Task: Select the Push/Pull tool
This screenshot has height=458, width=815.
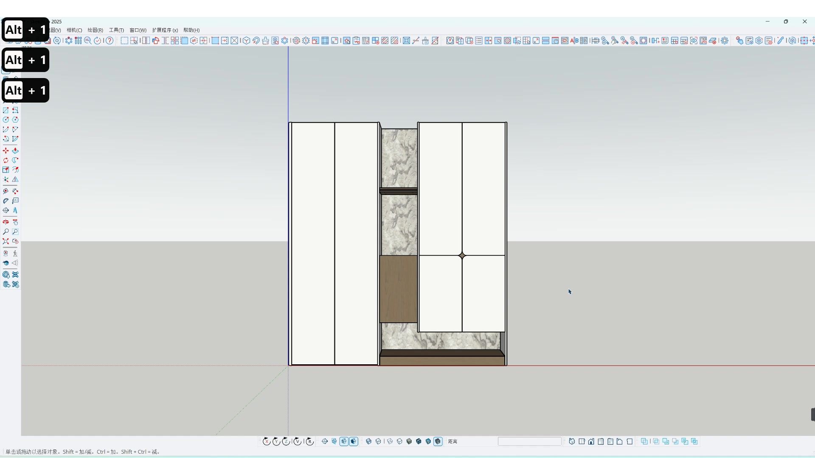Action: coord(16,150)
